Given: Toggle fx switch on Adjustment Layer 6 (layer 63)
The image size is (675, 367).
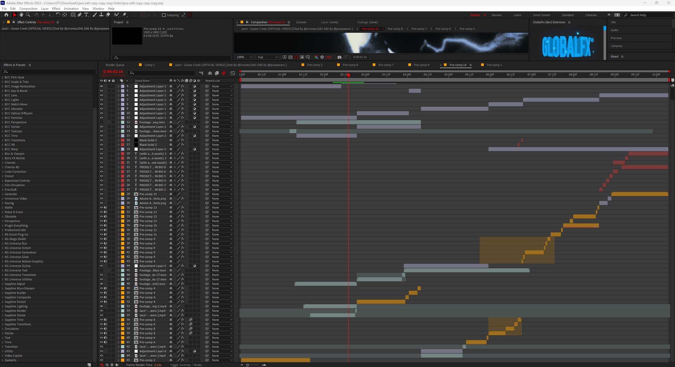Looking at the screenshot, I should click(182, 351).
